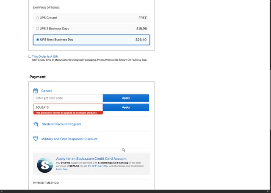
Task: Apply the SCUBA10 promo code
Action: (126, 107)
